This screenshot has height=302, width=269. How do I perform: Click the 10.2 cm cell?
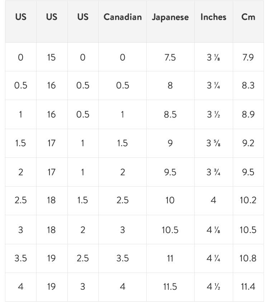pos(248,200)
